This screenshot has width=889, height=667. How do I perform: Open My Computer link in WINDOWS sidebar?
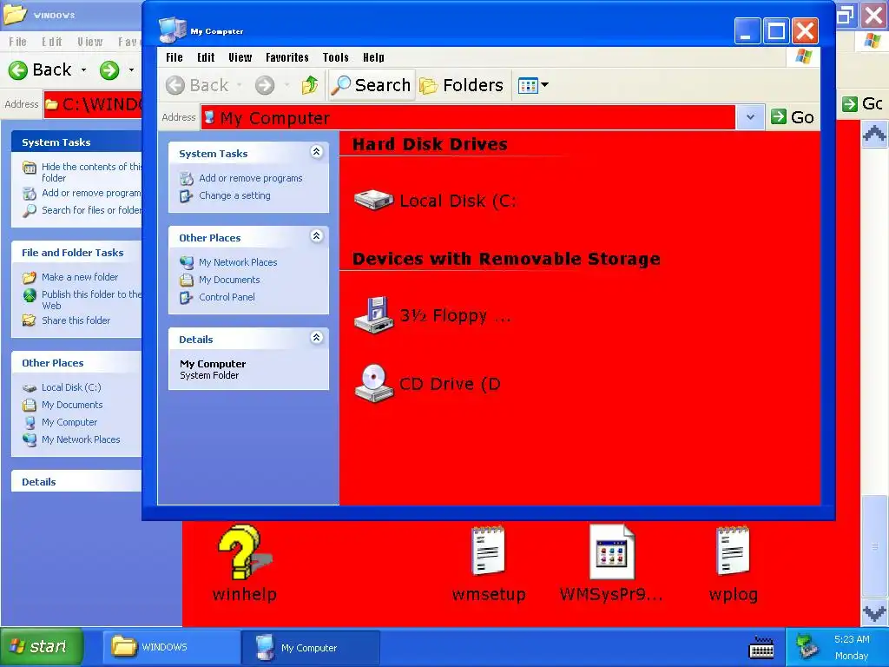point(69,423)
